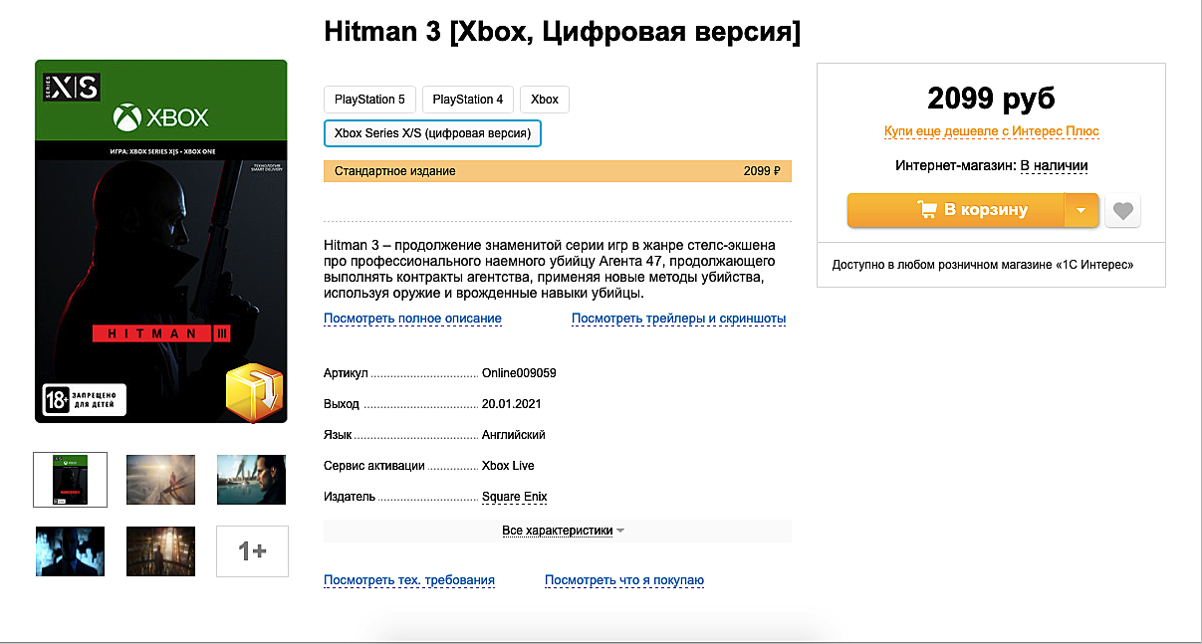
Task: Click Купи еще дешевле с Интерес Плюс
Action: [992, 131]
